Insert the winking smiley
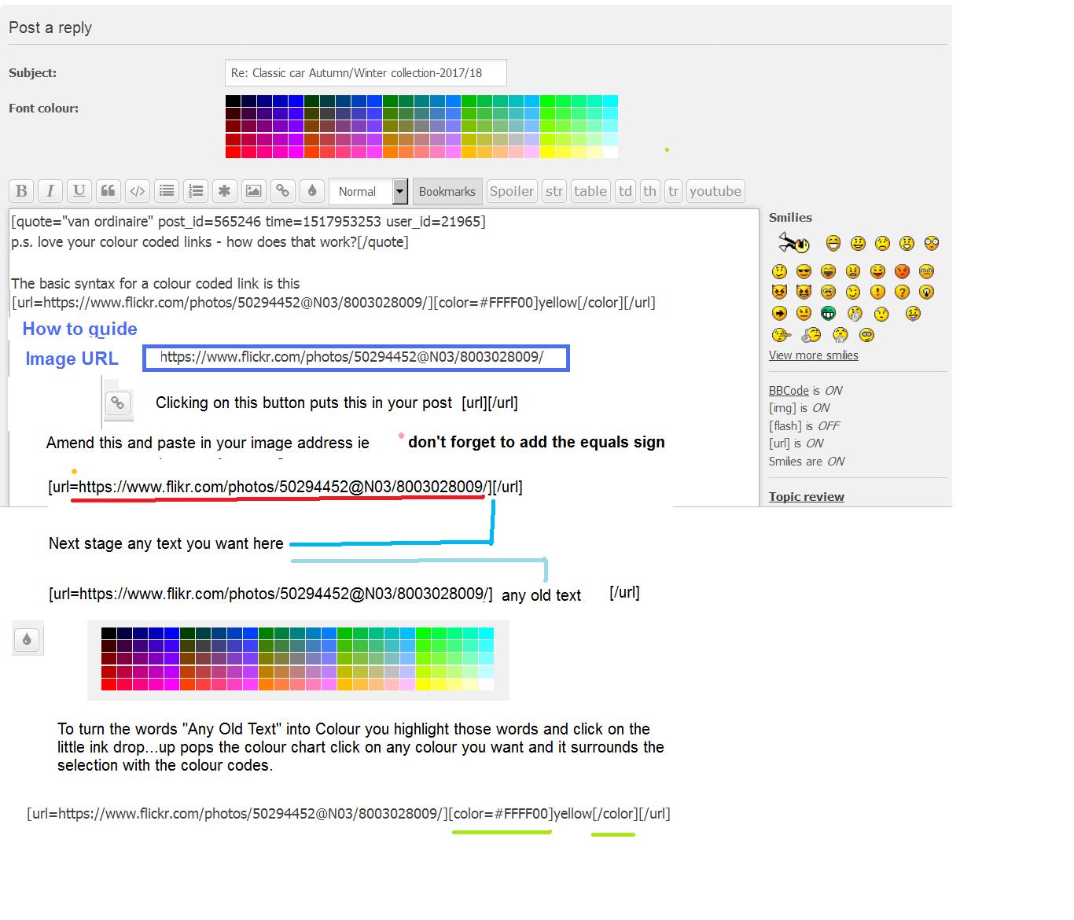The image size is (1074, 920). (x=853, y=292)
